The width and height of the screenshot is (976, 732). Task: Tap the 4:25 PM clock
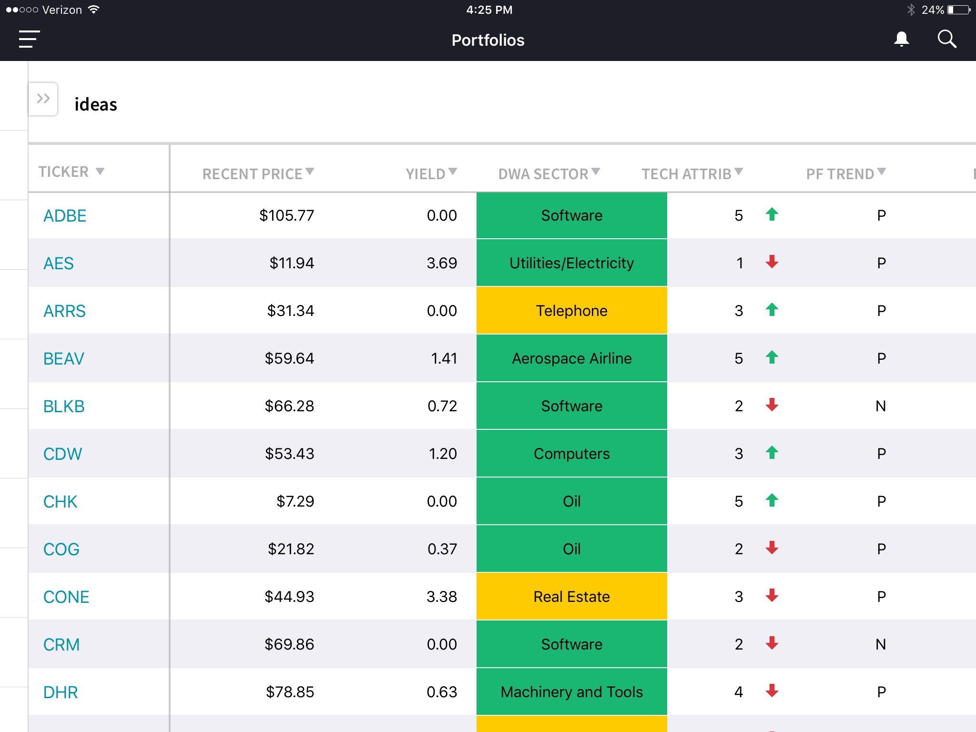(489, 10)
